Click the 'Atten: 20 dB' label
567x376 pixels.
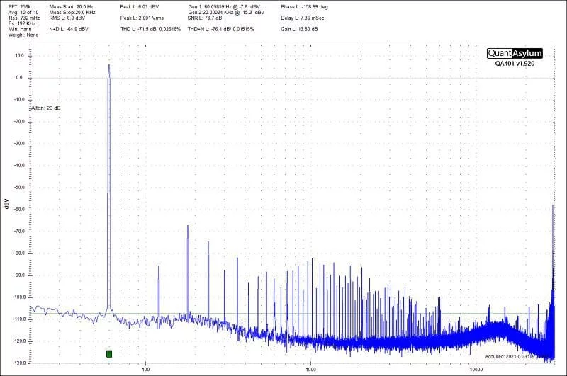[x=46, y=108]
